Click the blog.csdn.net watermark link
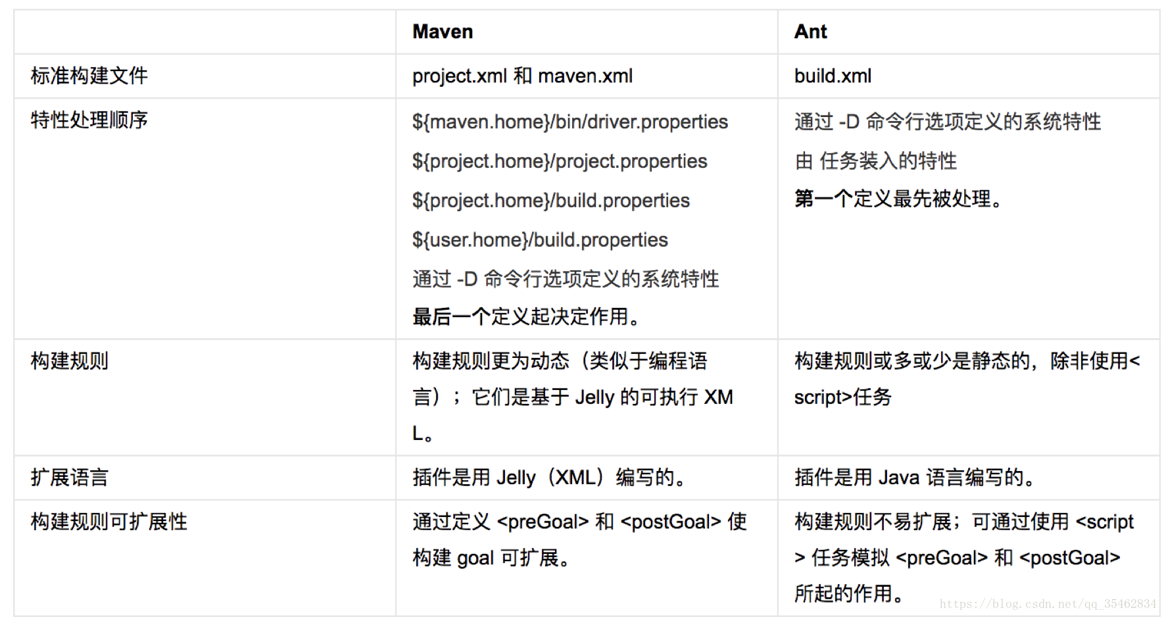The image size is (1164, 617). [x=1047, y=603]
